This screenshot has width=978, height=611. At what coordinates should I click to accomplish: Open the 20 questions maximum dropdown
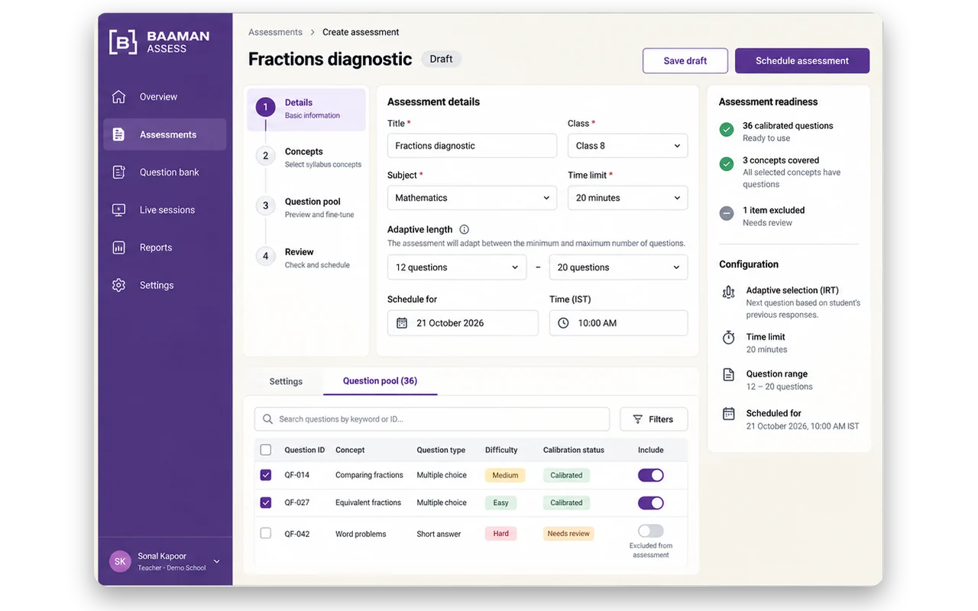(x=619, y=267)
